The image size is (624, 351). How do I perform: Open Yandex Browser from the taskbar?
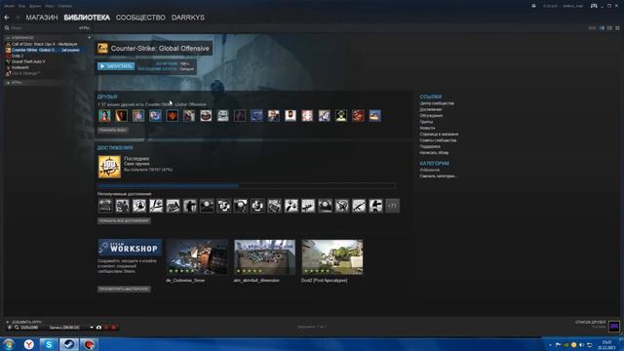coord(28,344)
